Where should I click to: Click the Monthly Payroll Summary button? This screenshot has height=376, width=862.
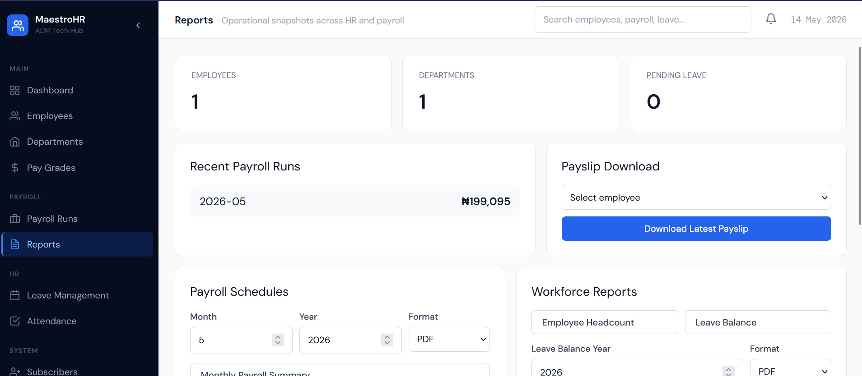pos(340,371)
